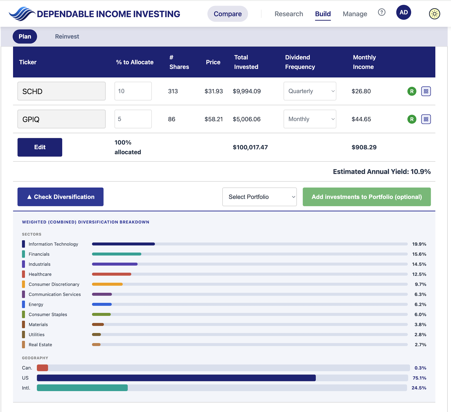Click the Intl. geography bar
Image resolution: width=451 pixels, height=412 pixels.
222,388
